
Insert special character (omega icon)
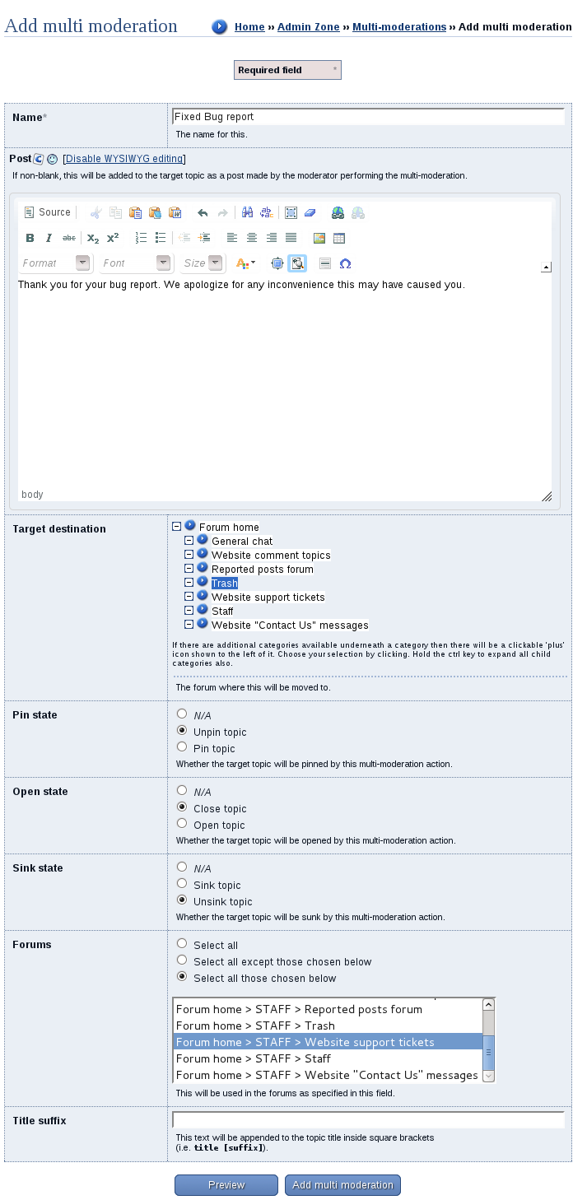345,263
